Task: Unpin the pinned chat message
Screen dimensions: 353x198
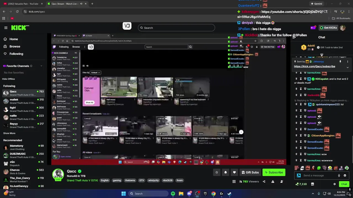Action: (340, 62)
